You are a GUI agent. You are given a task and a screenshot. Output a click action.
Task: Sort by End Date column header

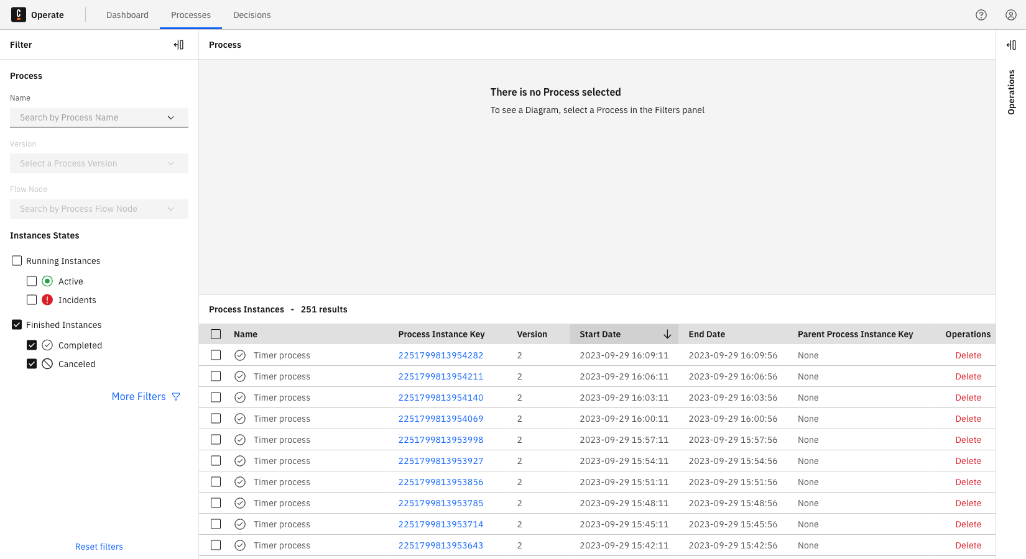click(x=706, y=334)
